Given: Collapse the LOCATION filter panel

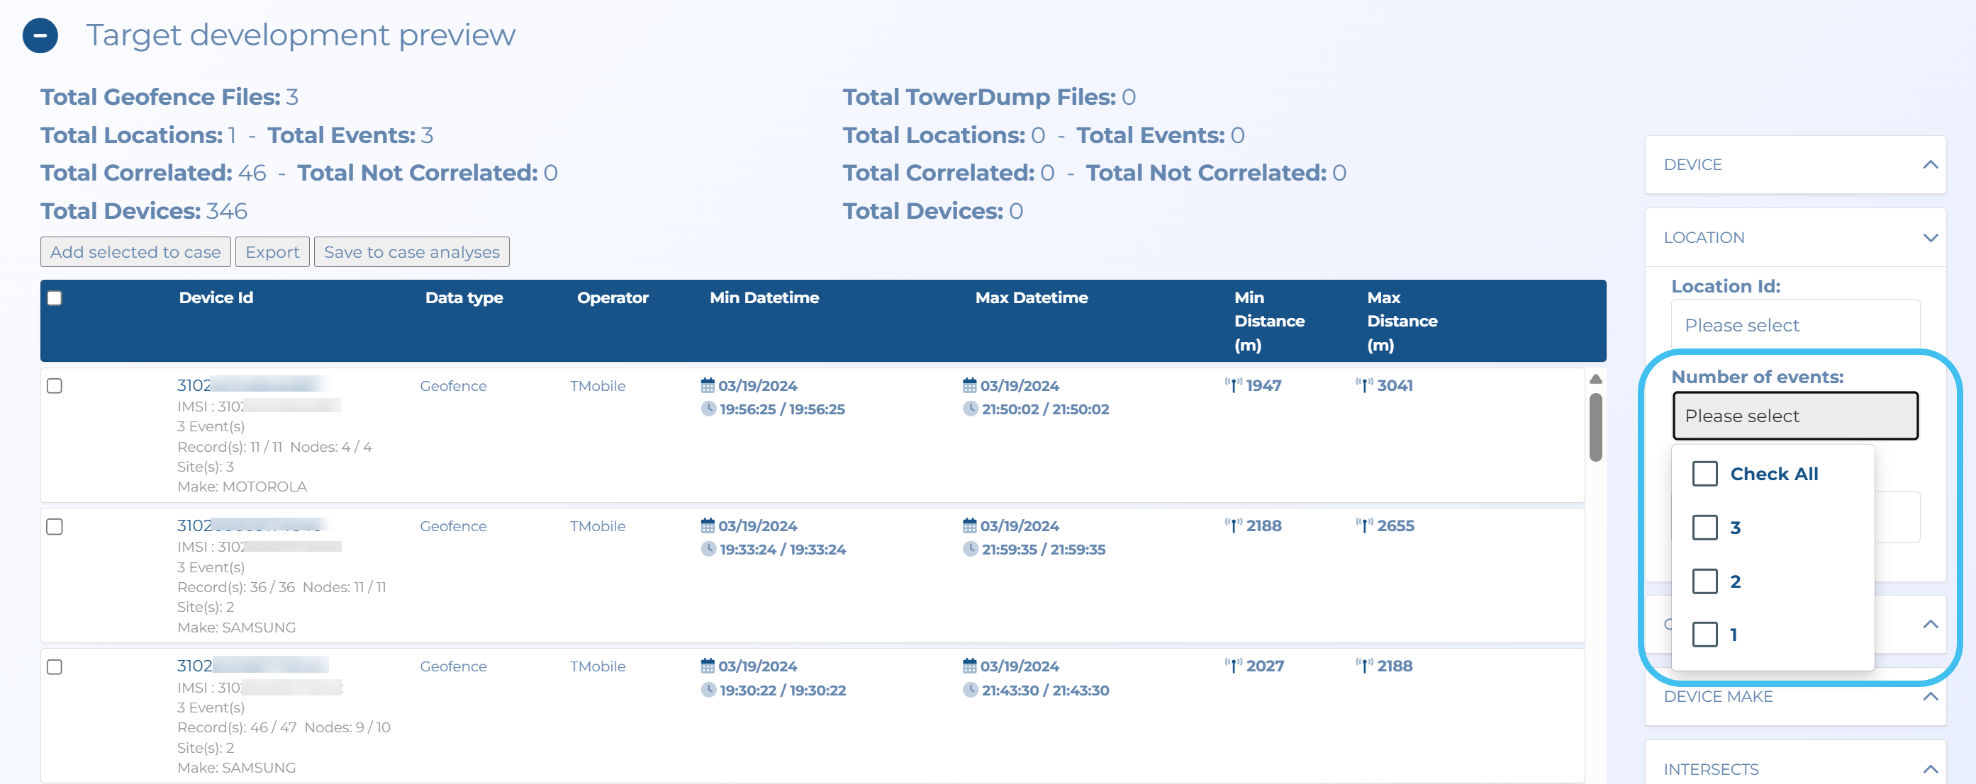Looking at the screenshot, I should [x=1930, y=237].
